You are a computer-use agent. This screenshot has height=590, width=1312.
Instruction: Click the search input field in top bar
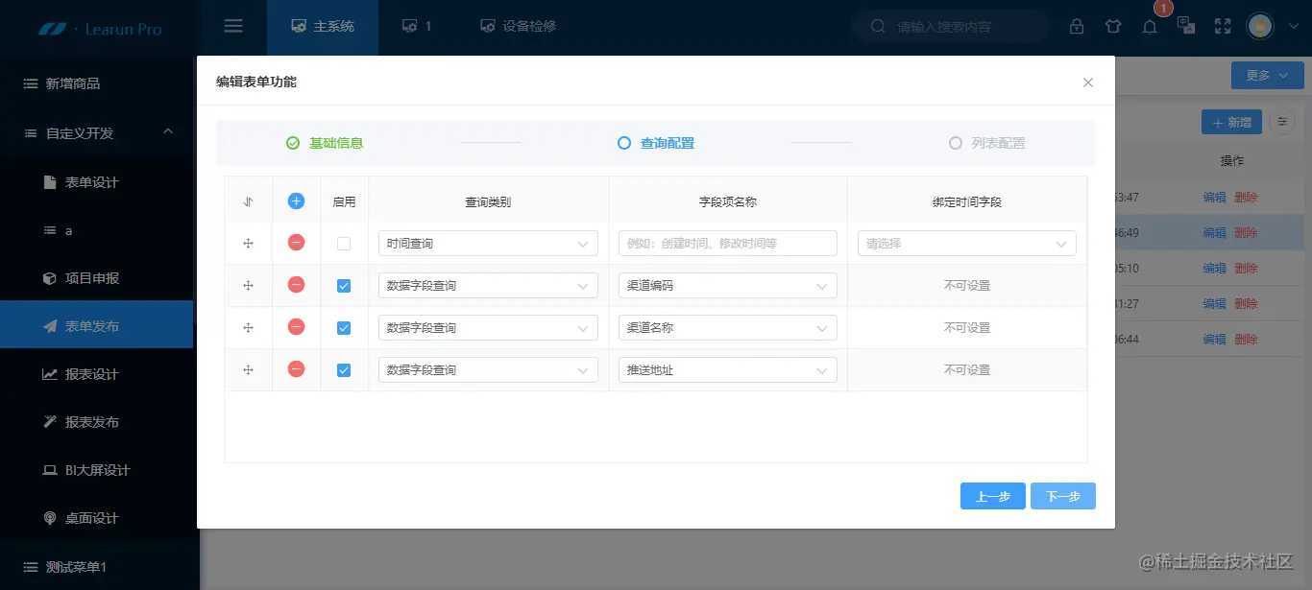click(x=949, y=26)
